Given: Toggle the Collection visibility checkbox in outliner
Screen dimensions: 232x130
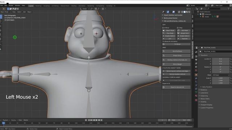Looking at the screenshot, I should [200, 14].
